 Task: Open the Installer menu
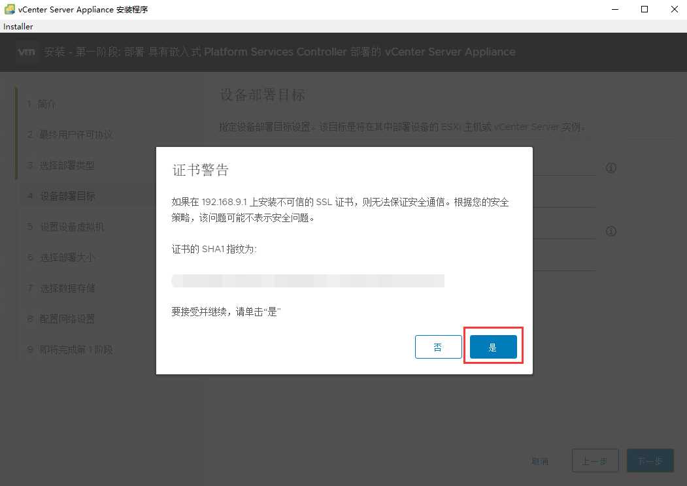coord(18,26)
